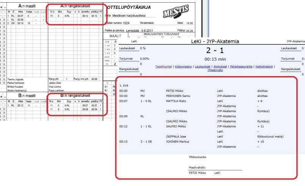Click the 18:30 start time
Image resolution: width=305 pixels, height=186 pixels.
pyautogui.click(x=189, y=23)
